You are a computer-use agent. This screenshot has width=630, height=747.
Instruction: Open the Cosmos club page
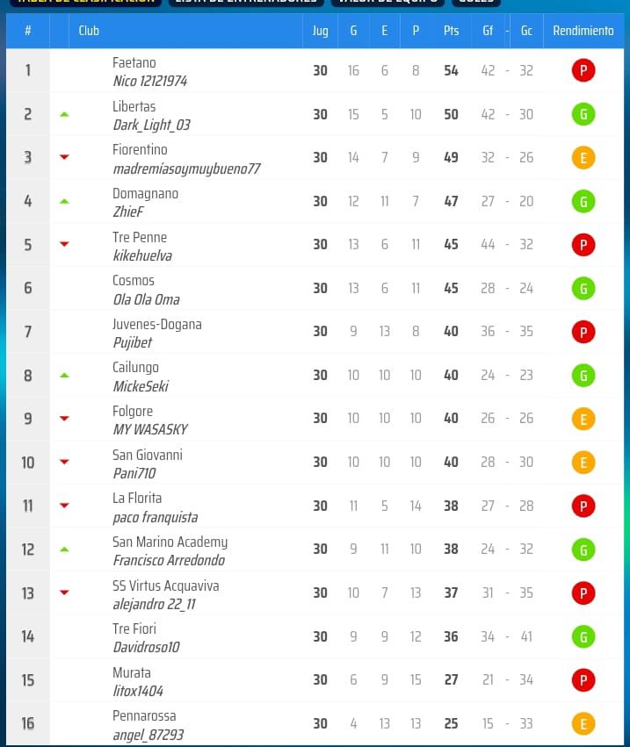tap(134, 280)
